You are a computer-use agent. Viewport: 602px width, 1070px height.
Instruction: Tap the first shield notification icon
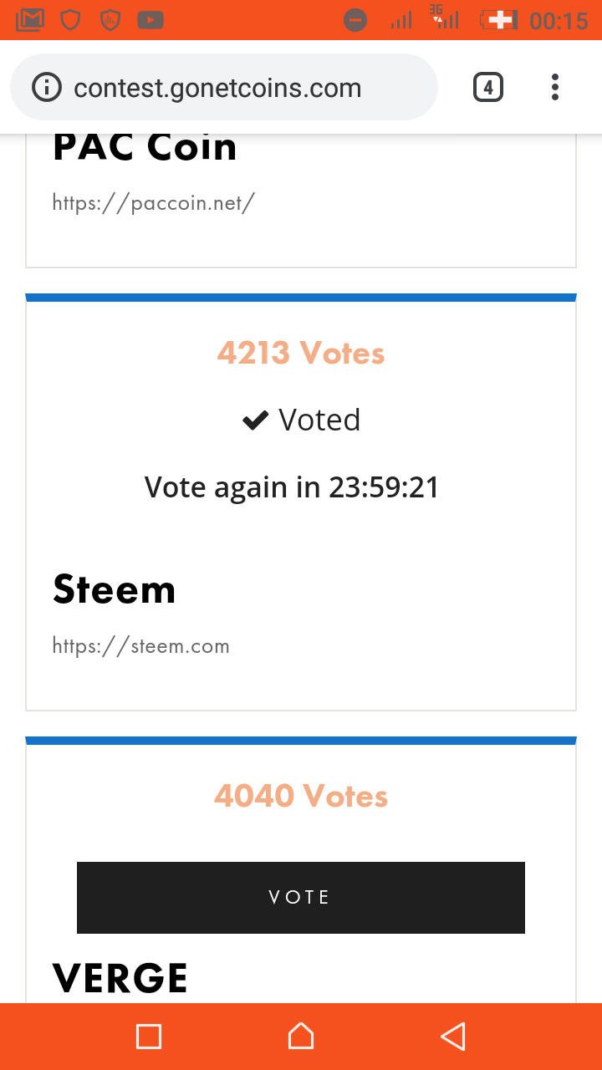70,19
